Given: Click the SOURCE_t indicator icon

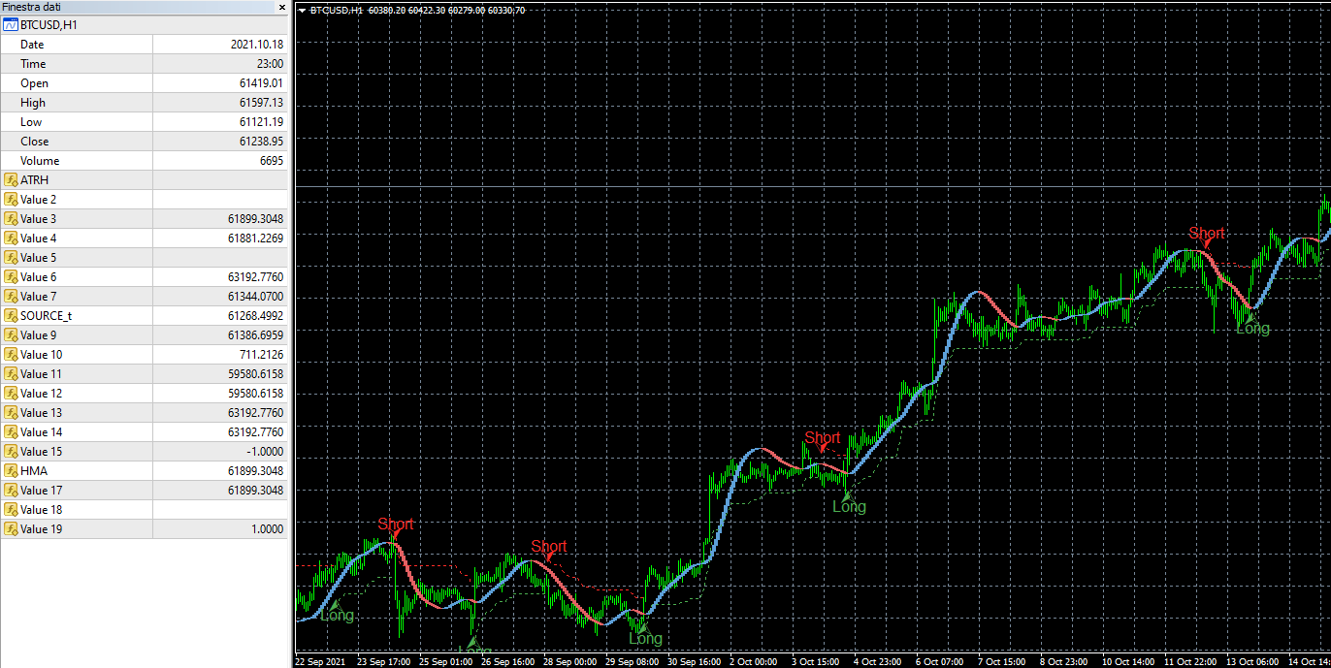Looking at the screenshot, I should tap(11, 315).
